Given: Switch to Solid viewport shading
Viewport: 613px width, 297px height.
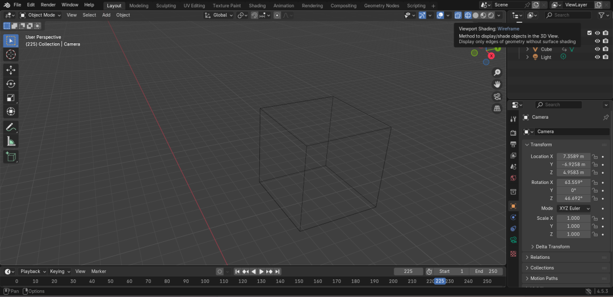Looking at the screenshot, I should [476, 15].
